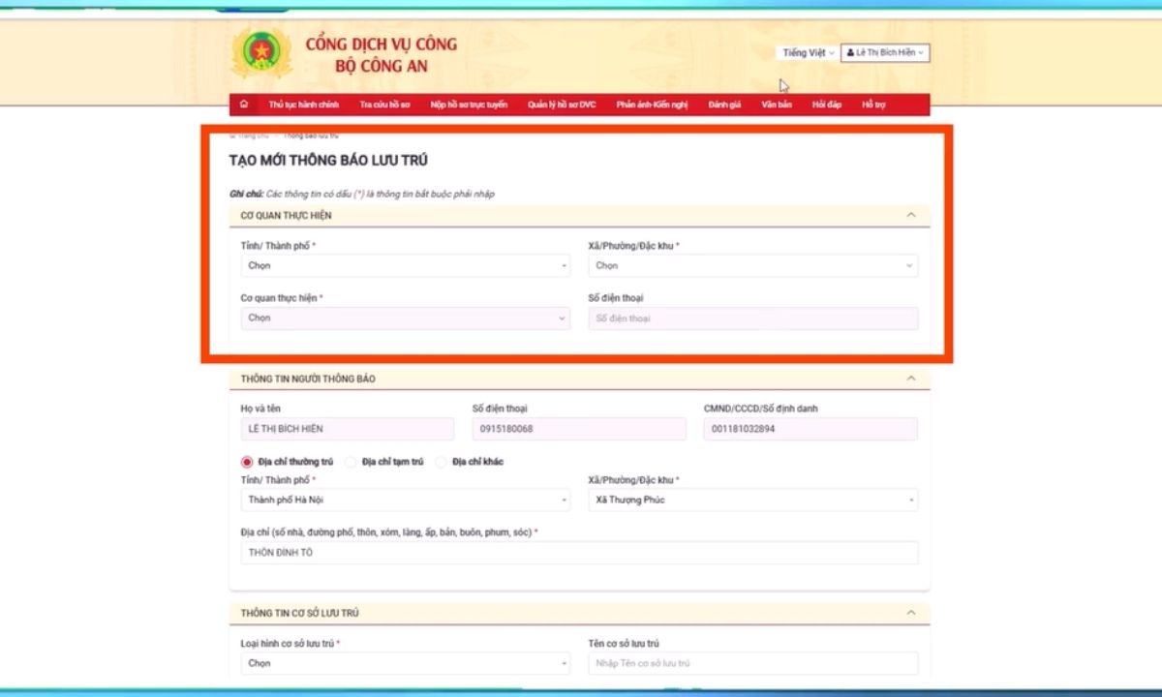Viewport: 1162px width, 697px height.
Task: Open the Lê Thị Bích Hiền user menu
Action: (885, 52)
